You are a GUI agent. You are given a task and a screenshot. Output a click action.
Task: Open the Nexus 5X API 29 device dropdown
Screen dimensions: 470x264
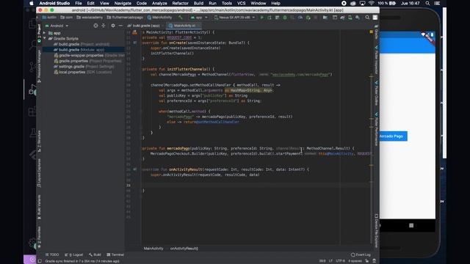(234, 18)
